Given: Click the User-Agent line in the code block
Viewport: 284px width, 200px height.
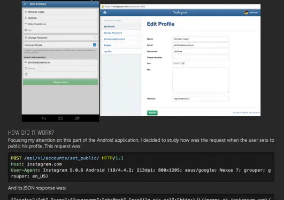Looking at the screenshot, I should pos(141,173).
